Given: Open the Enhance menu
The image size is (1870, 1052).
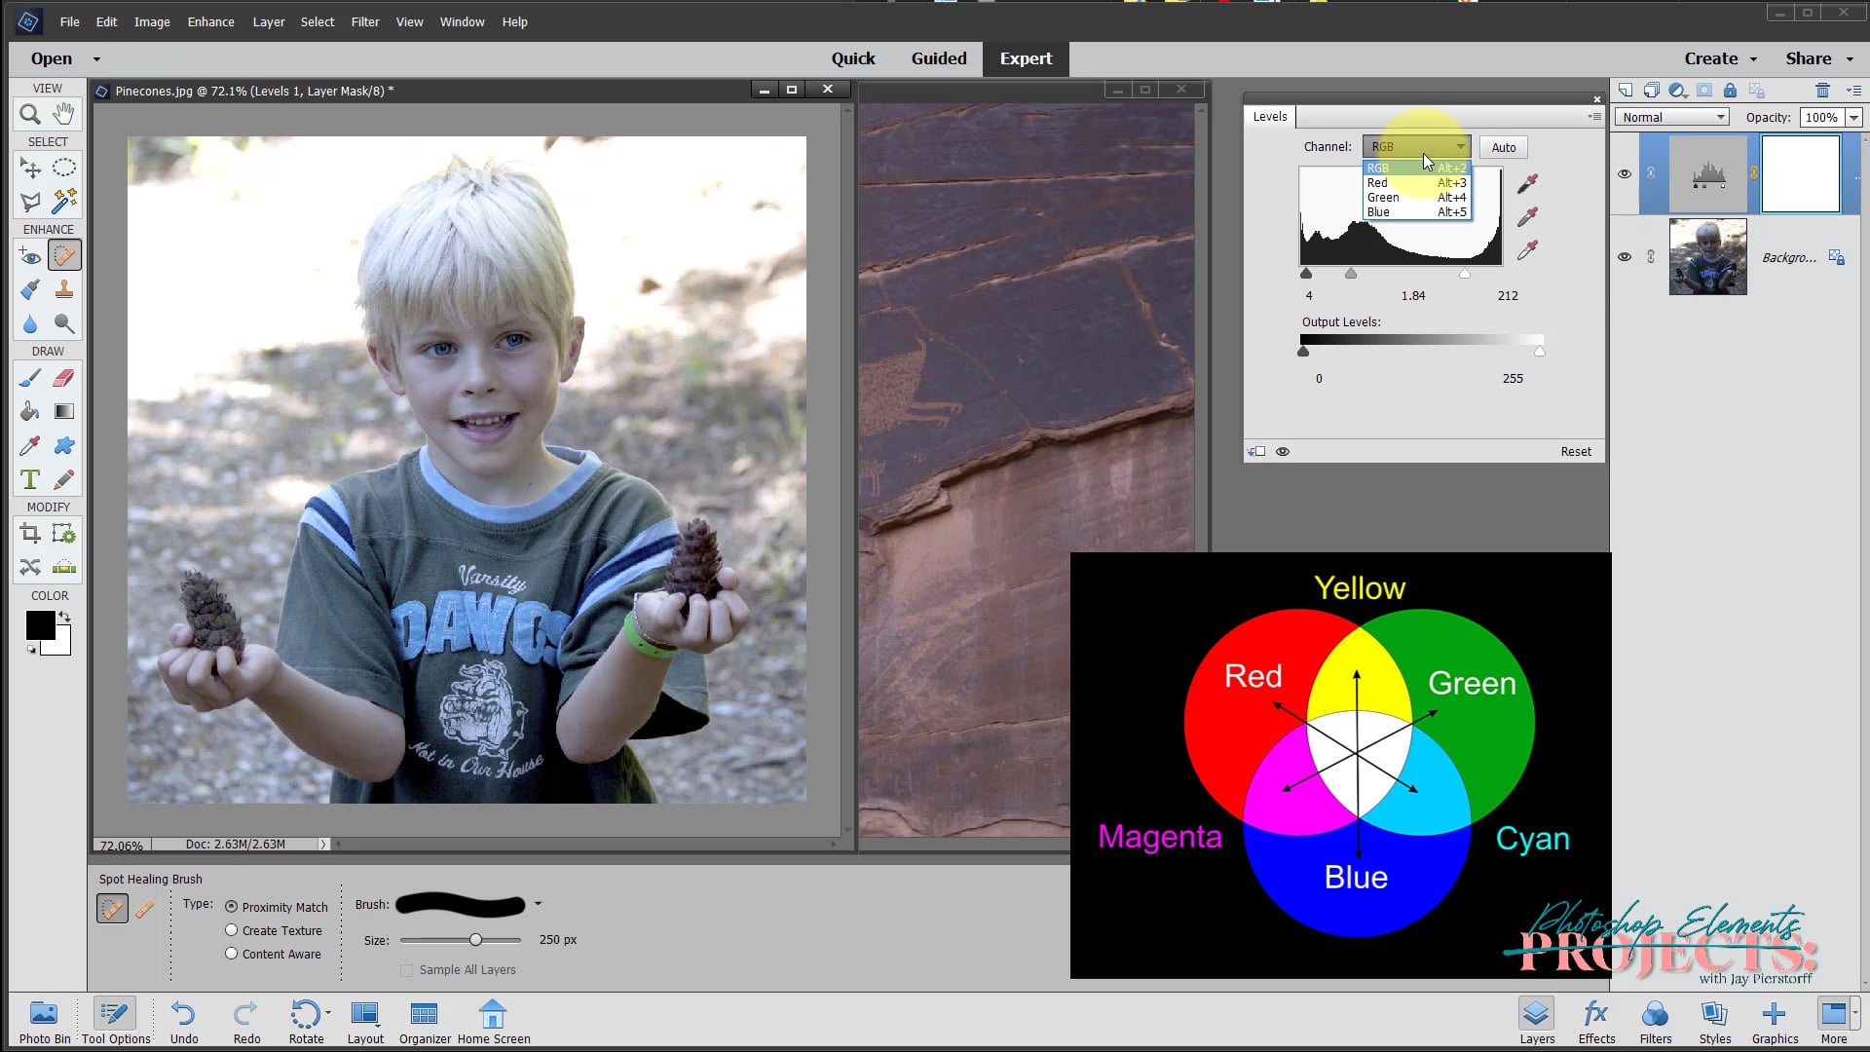Looking at the screenshot, I should pos(210,21).
